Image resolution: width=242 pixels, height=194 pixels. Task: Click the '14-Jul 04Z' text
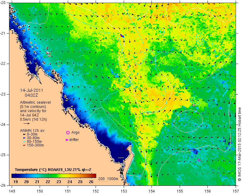pos(29,115)
